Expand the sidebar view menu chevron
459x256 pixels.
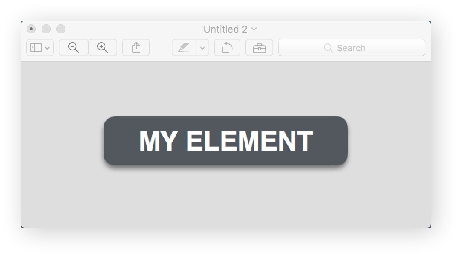[47, 48]
